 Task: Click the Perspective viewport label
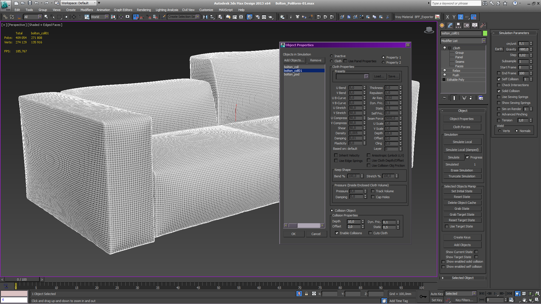[x=17, y=24]
